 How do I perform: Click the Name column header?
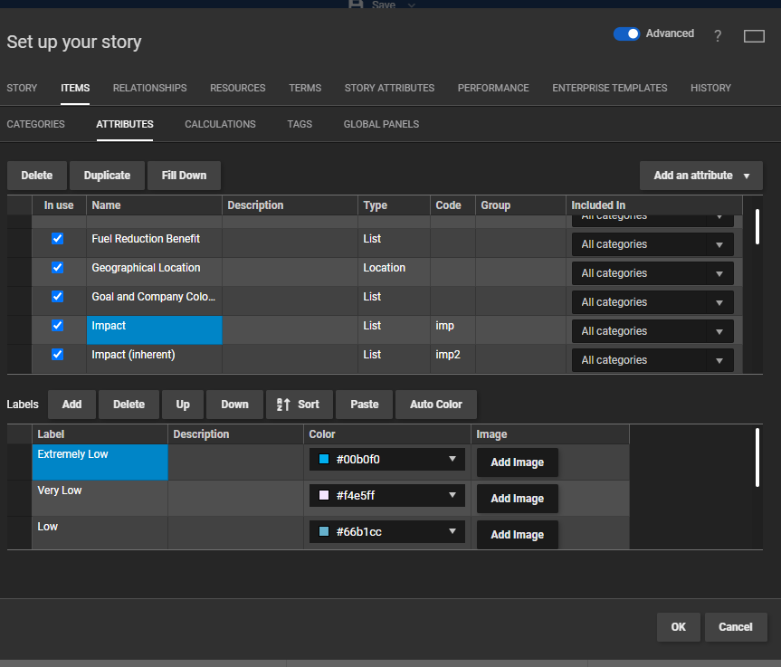[155, 205]
